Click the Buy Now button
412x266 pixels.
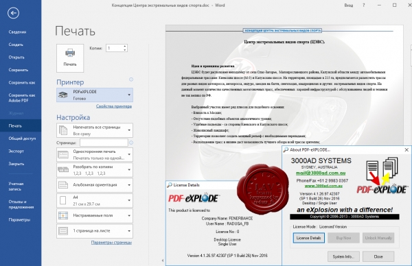[343, 238]
